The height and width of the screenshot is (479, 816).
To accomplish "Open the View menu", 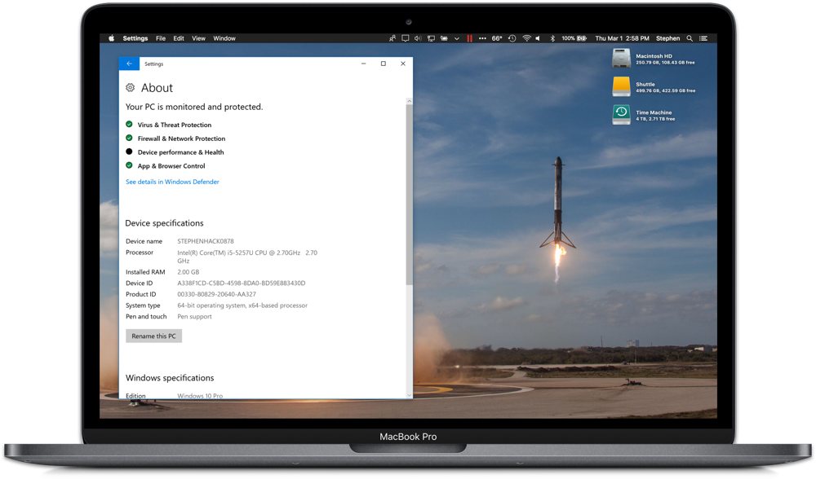I will tap(198, 38).
